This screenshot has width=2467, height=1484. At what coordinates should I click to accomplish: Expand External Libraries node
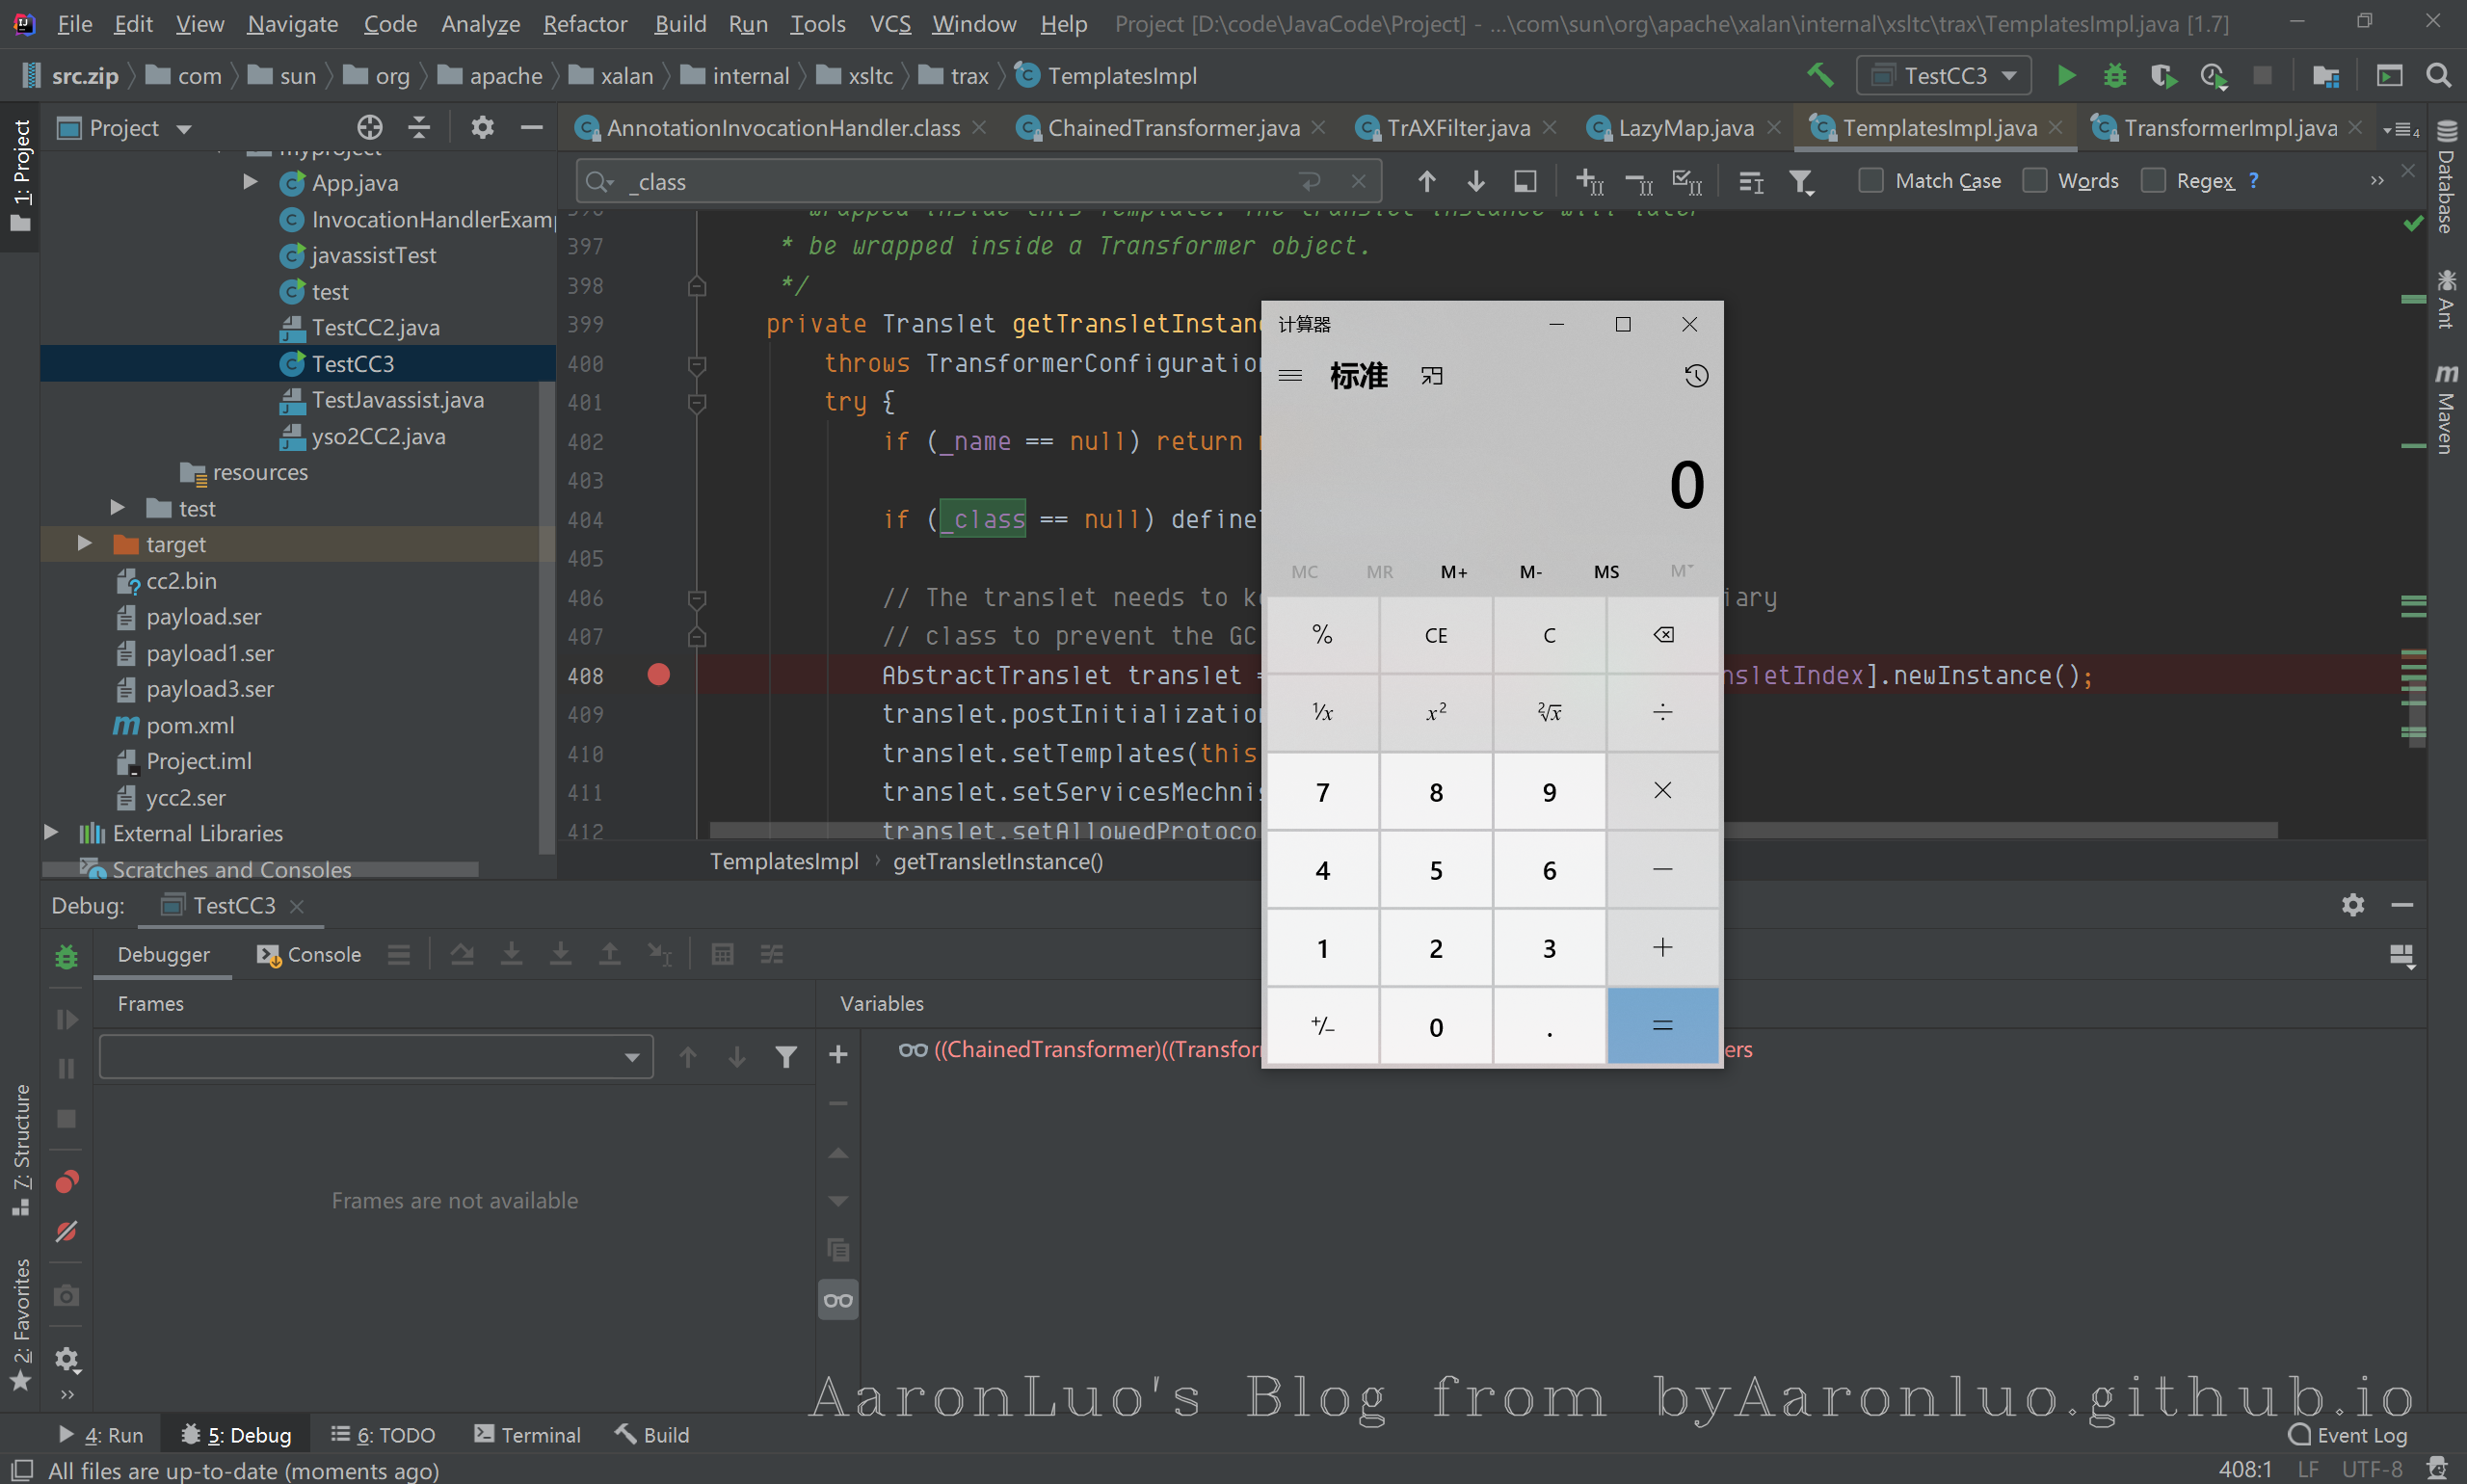(x=51, y=832)
